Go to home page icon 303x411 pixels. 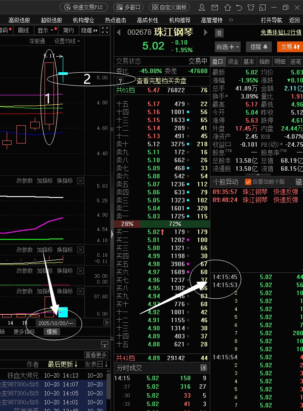coord(228,7)
